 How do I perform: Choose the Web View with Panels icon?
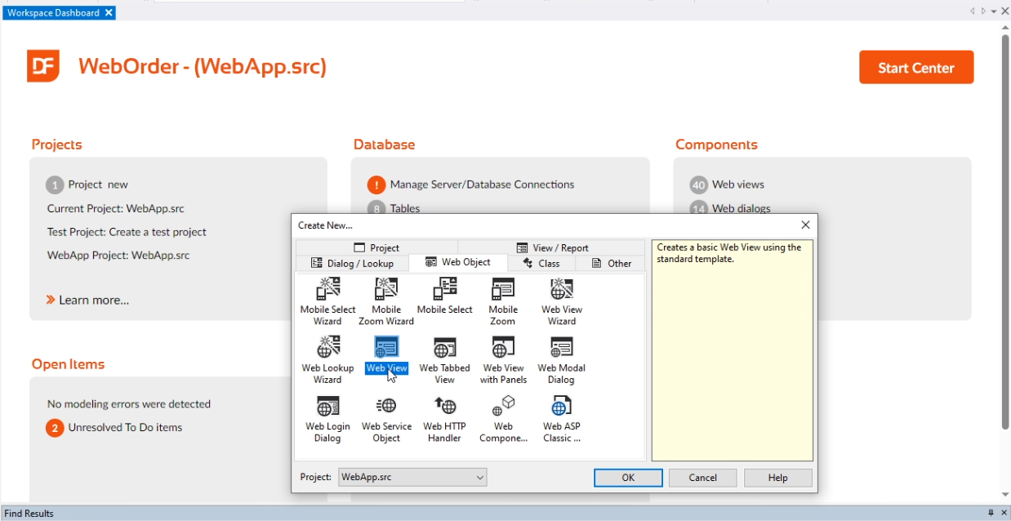(x=503, y=350)
